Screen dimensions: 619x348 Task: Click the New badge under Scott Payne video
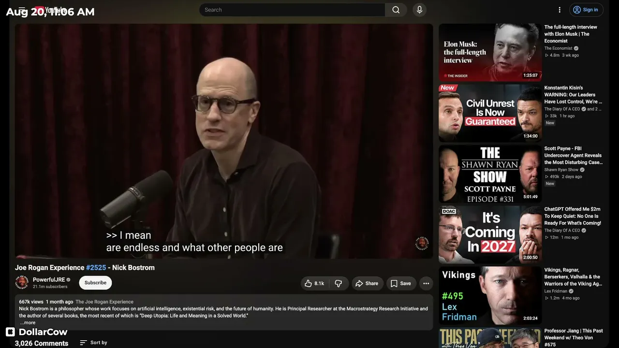click(550, 184)
